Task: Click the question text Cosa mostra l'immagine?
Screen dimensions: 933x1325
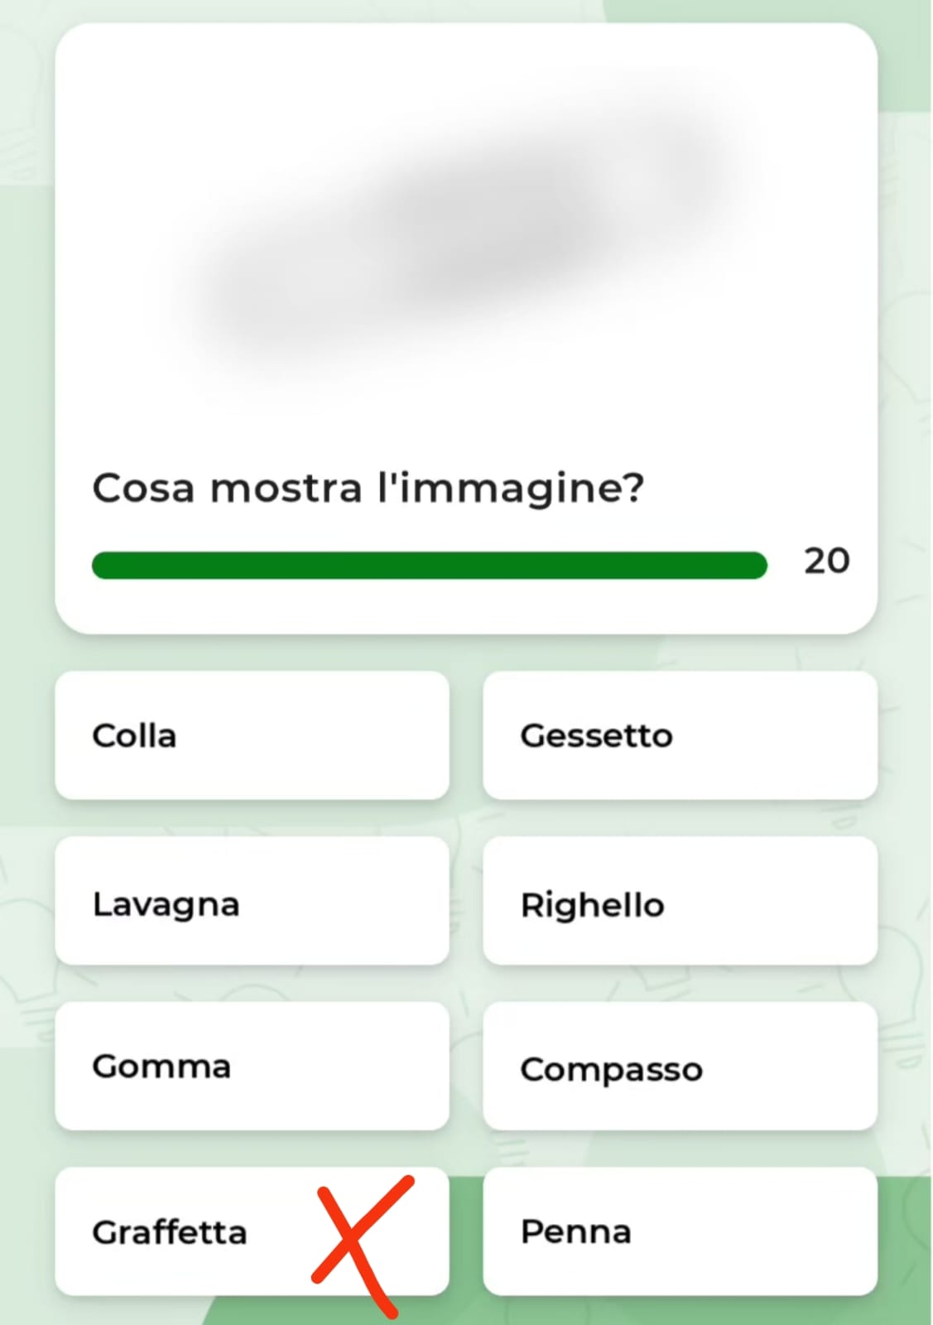Action: [x=368, y=488]
